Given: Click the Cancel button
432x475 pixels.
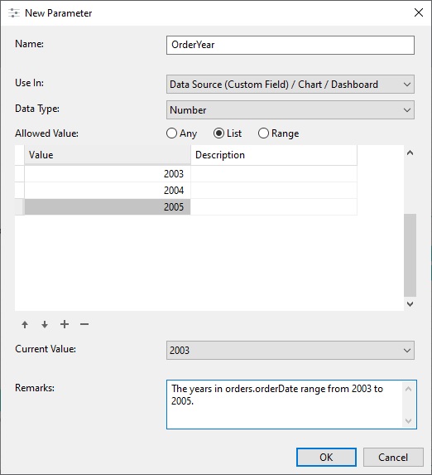Looking at the screenshot, I should [393, 457].
